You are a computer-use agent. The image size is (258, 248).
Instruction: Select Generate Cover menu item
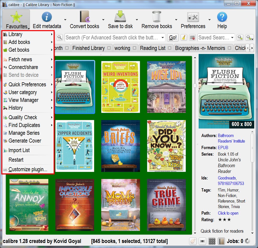pos(28,141)
